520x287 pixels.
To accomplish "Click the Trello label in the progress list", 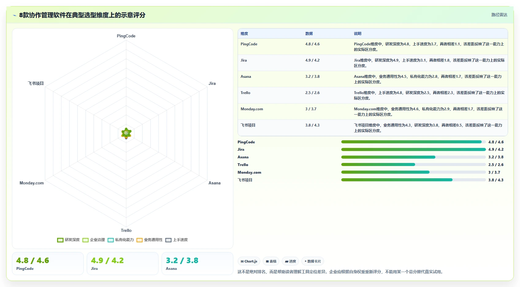I will [x=243, y=165].
